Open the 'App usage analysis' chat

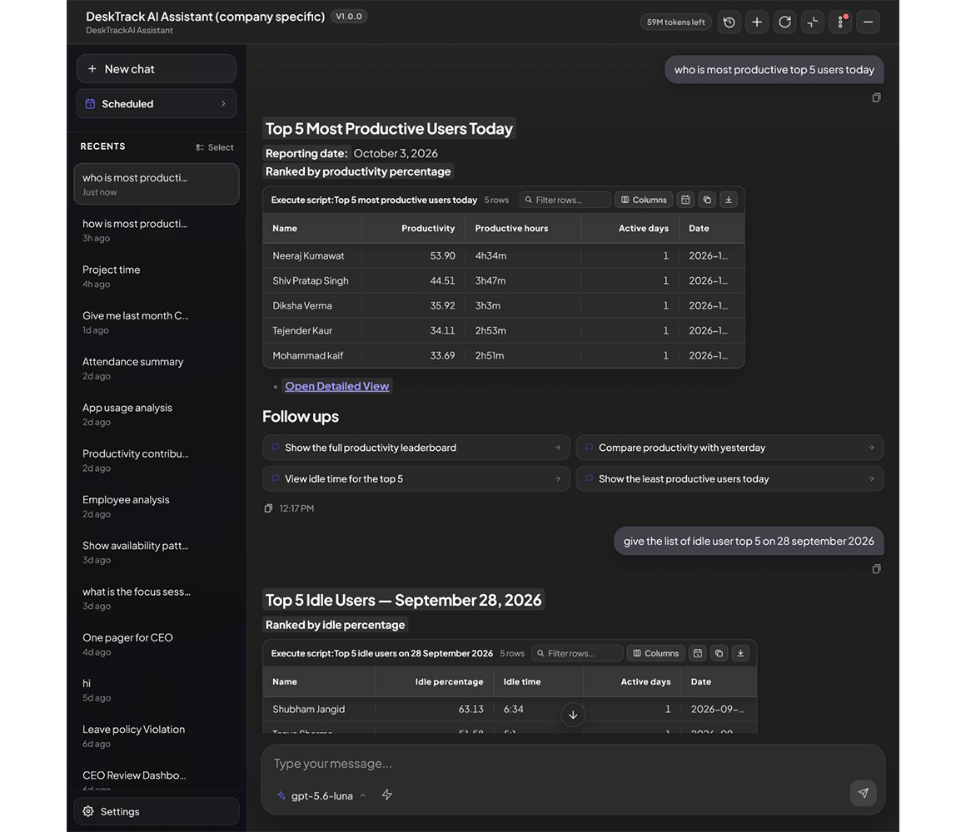157,414
